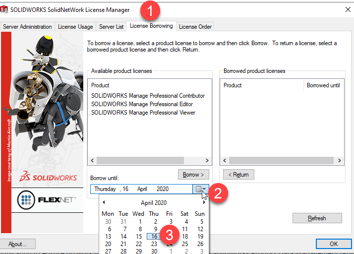Select SOLIDWORKS Manage Professional Viewer license
Image resolution: width=354 pixels, height=254 pixels.
(143, 113)
